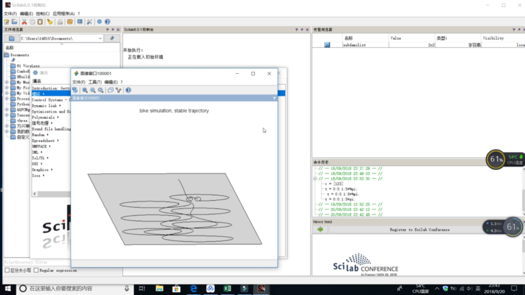Screen dimensions: 525x295
Task: Open graphic window help icon
Action: [129, 90]
